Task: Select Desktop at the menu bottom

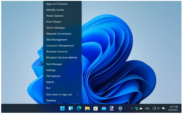Action: coord(62,100)
